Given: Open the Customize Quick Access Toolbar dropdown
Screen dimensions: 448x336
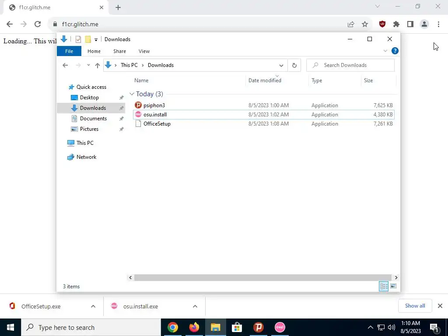Looking at the screenshot, I should click(96, 40).
